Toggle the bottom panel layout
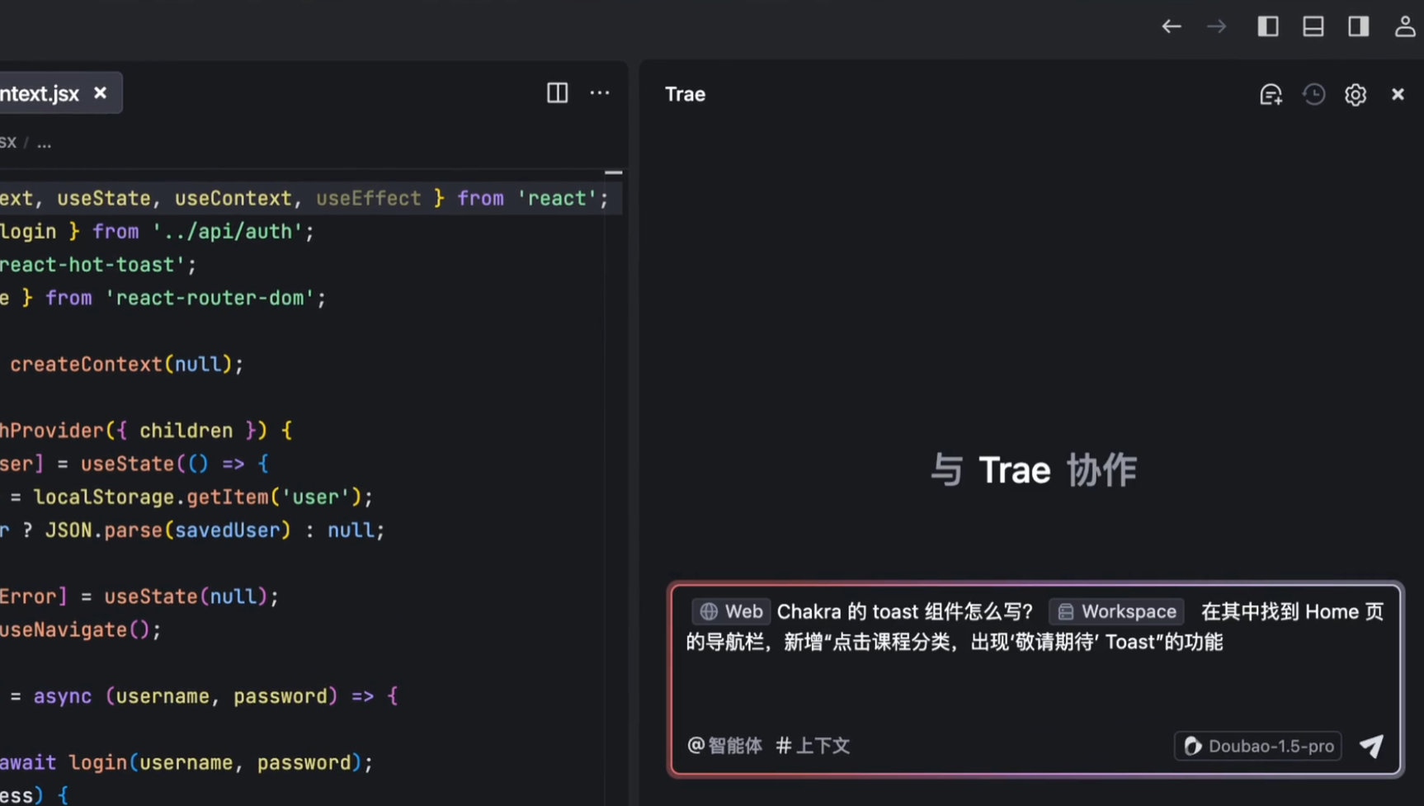Screen dimensions: 1424x806 1313,26
